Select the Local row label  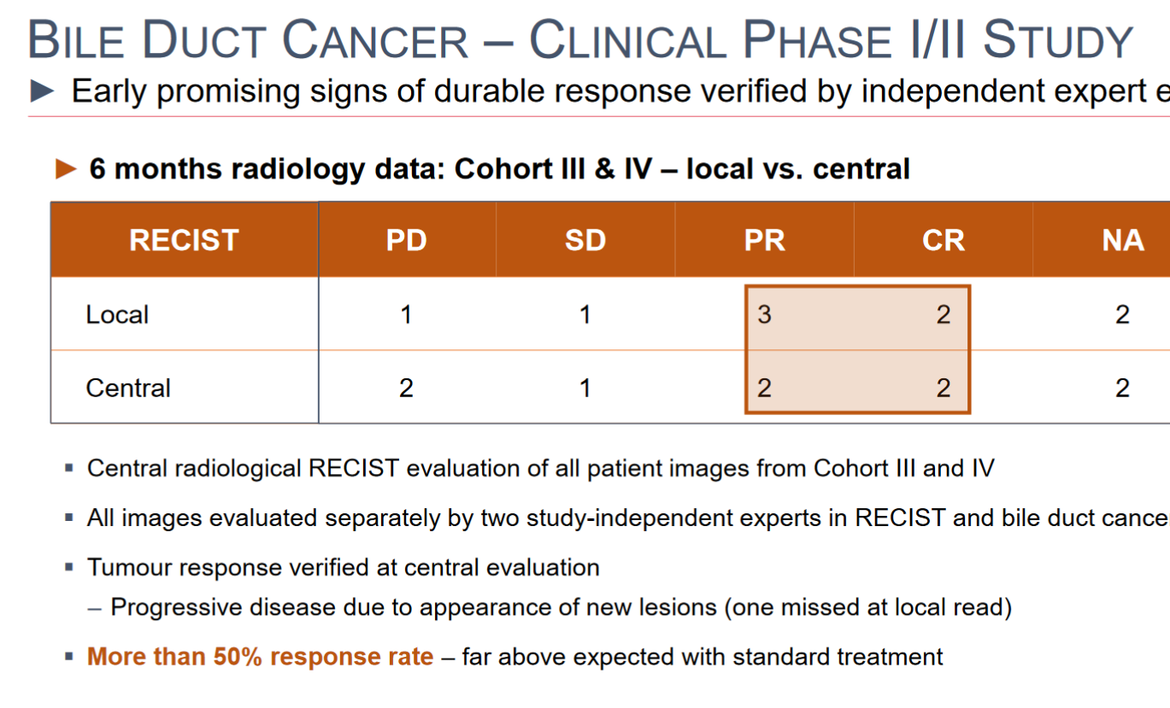(117, 315)
